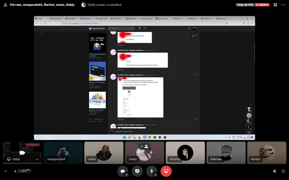This screenshot has height=180, width=289.
Task: Bookmark page with the star icon
Action: click(227, 23)
